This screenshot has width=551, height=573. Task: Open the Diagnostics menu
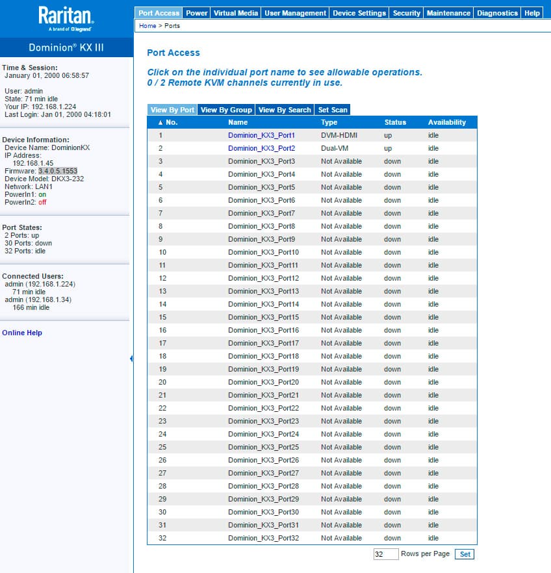point(497,13)
